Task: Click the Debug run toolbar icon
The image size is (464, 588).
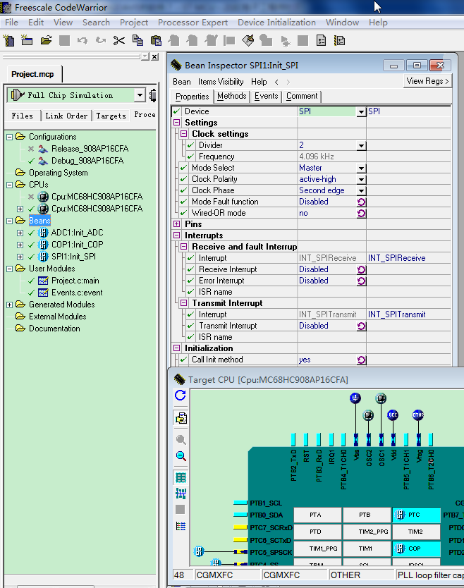Action: pyautogui.click(x=285, y=41)
